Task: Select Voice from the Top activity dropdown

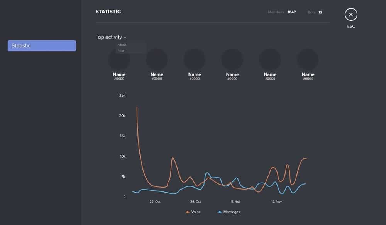Action: point(122,45)
